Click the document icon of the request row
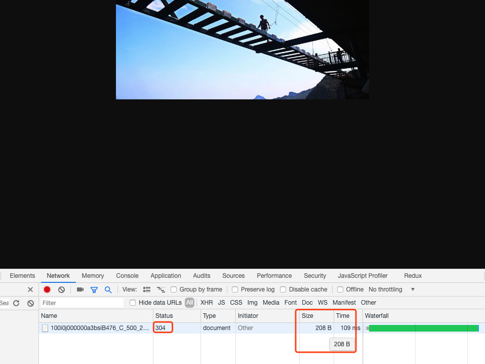This screenshot has width=485, height=364. click(45, 328)
